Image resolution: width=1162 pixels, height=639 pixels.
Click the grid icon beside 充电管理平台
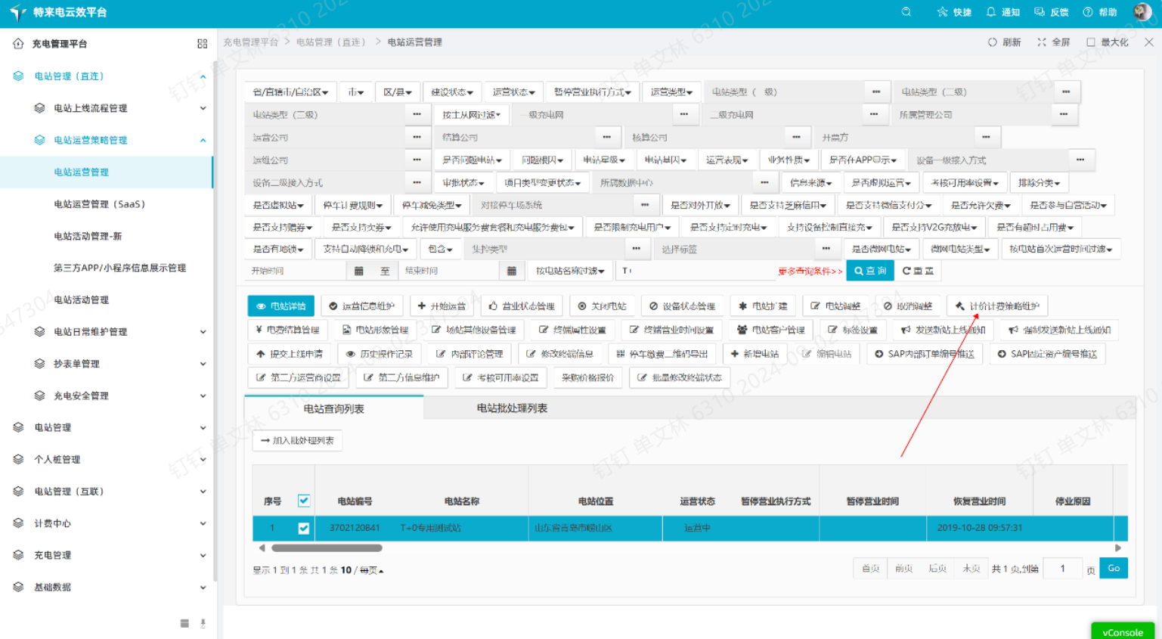click(x=202, y=44)
